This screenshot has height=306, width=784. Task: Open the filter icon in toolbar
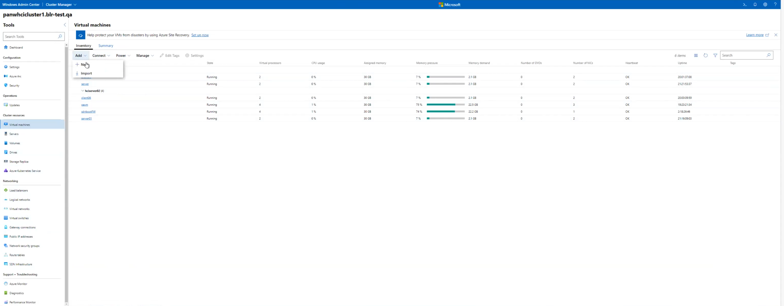pyautogui.click(x=715, y=55)
